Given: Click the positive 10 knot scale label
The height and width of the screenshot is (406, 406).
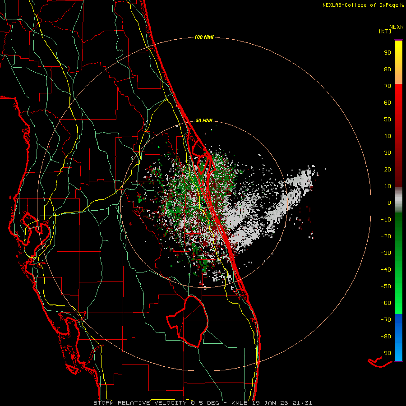Looking at the screenshot, I should click(388, 186).
